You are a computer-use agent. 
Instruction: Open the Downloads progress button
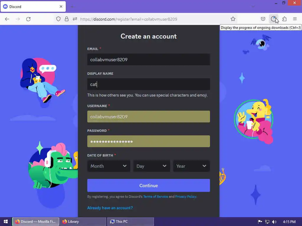(273, 19)
